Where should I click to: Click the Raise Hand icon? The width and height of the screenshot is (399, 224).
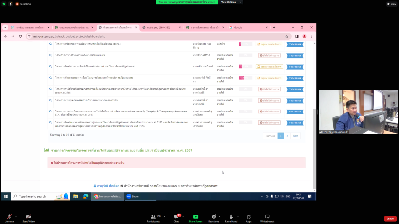(x=231, y=217)
